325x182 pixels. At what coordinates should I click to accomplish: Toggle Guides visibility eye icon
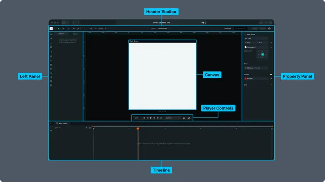point(271,74)
